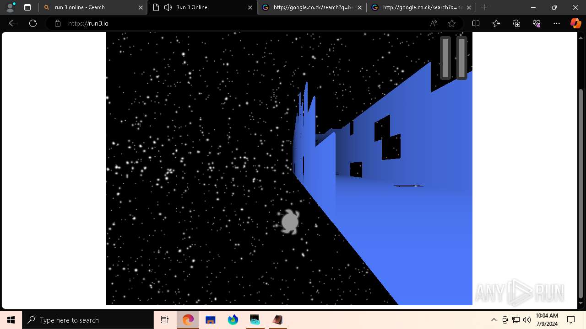Open Settings and more menu
Viewport: 586px width, 329px height.
557,23
